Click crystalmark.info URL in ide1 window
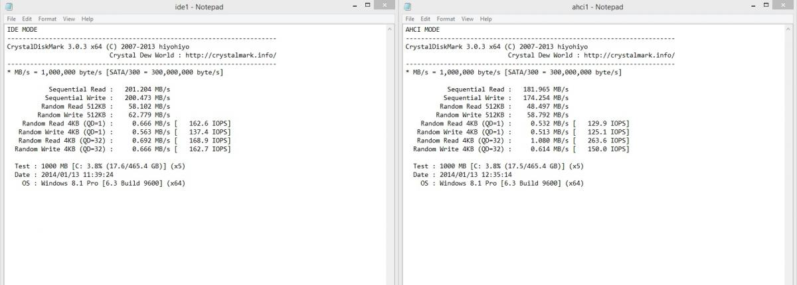797x285 pixels. (x=231, y=55)
